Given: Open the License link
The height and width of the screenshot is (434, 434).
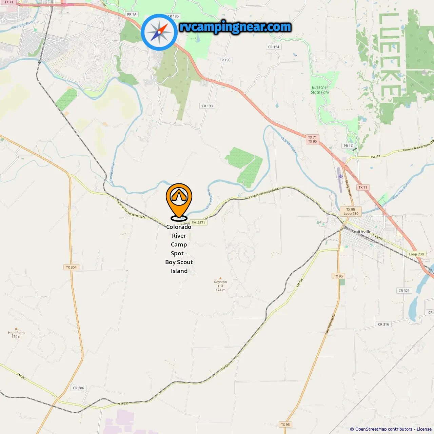Looking at the screenshot, I should tap(424, 429).
